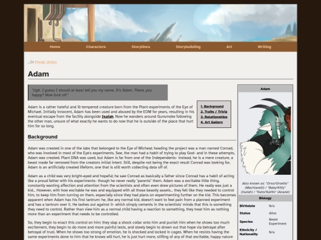Screen dimensions: 321x240
Task: Select the Adam page title heading
Action: point(38,74)
